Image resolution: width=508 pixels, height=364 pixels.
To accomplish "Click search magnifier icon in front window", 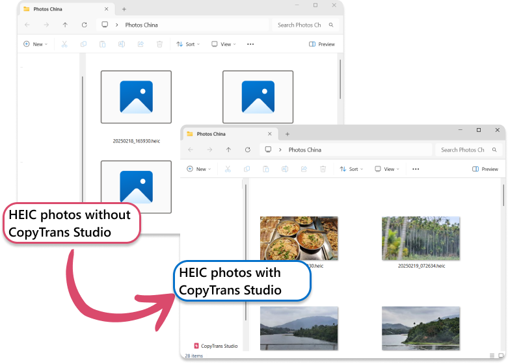I will 494,149.
